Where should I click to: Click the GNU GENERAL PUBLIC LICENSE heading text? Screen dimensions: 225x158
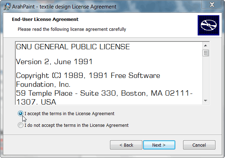tap(73, 47)
